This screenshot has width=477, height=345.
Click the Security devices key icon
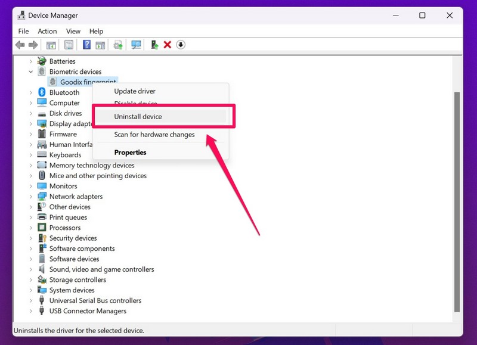pyautogui.click(x=42, y=238)
